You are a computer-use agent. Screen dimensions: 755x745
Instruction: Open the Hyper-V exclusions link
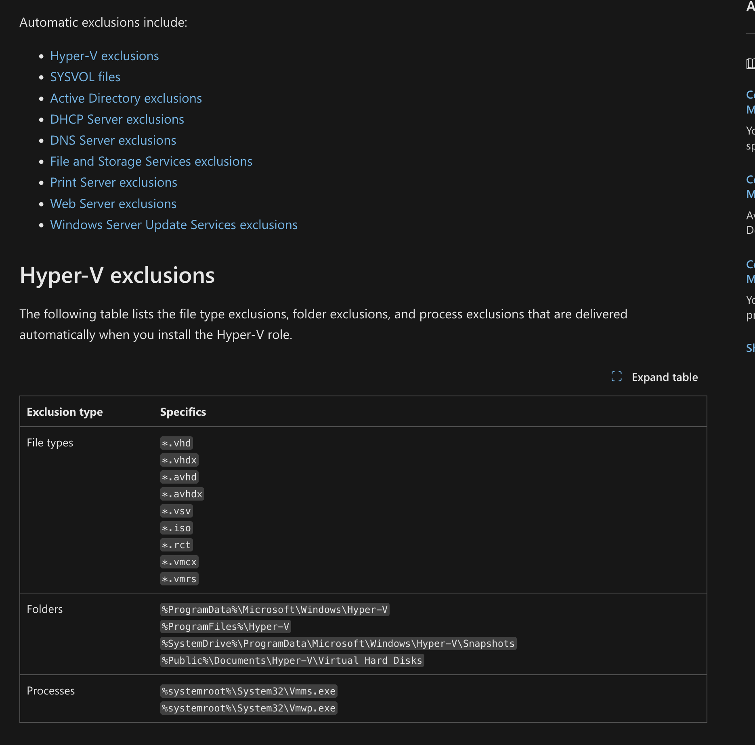tap(105, 56)
